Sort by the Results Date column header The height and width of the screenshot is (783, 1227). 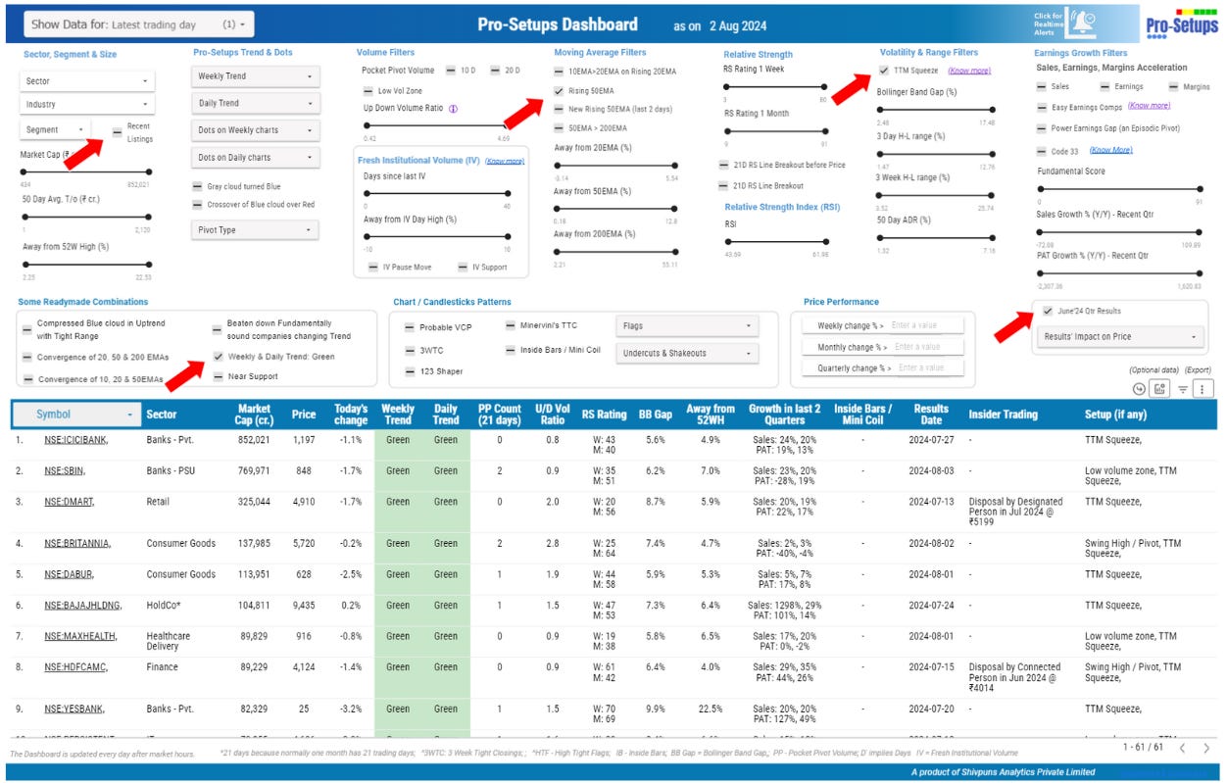click(x=930, y=415)
